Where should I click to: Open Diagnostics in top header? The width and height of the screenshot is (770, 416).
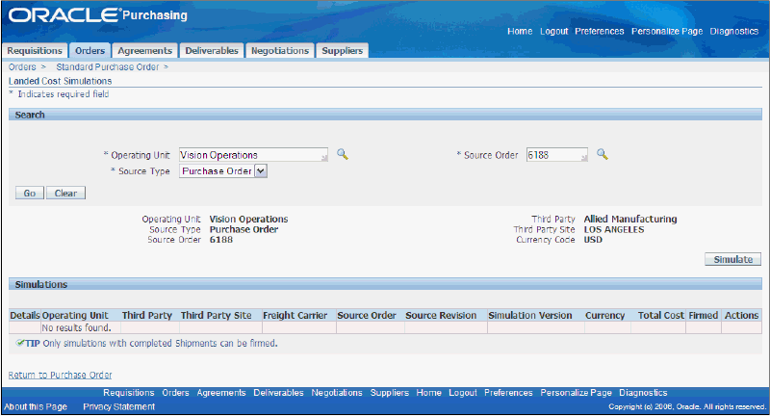click(x=734, y=32)
